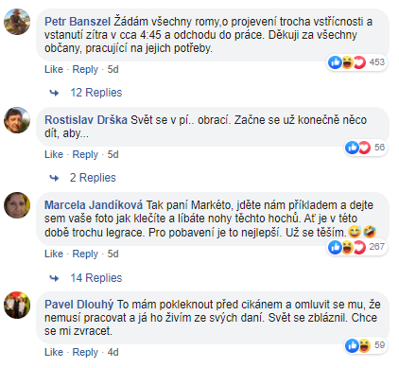Open Pavel Dlouhý's profile name link
The image size is (399, 368).
click(79, 305)
